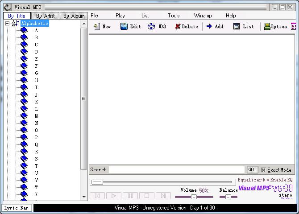Click the Visual MP3 title bar app icon
Viewport: 299px width, 214px height.
[x=7, y=7]
